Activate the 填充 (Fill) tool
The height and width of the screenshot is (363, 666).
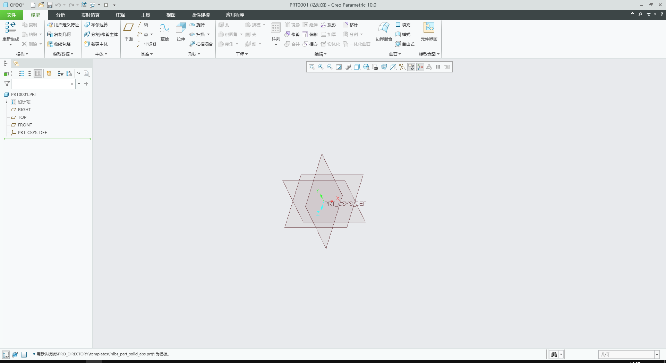[x=403, y=25]
